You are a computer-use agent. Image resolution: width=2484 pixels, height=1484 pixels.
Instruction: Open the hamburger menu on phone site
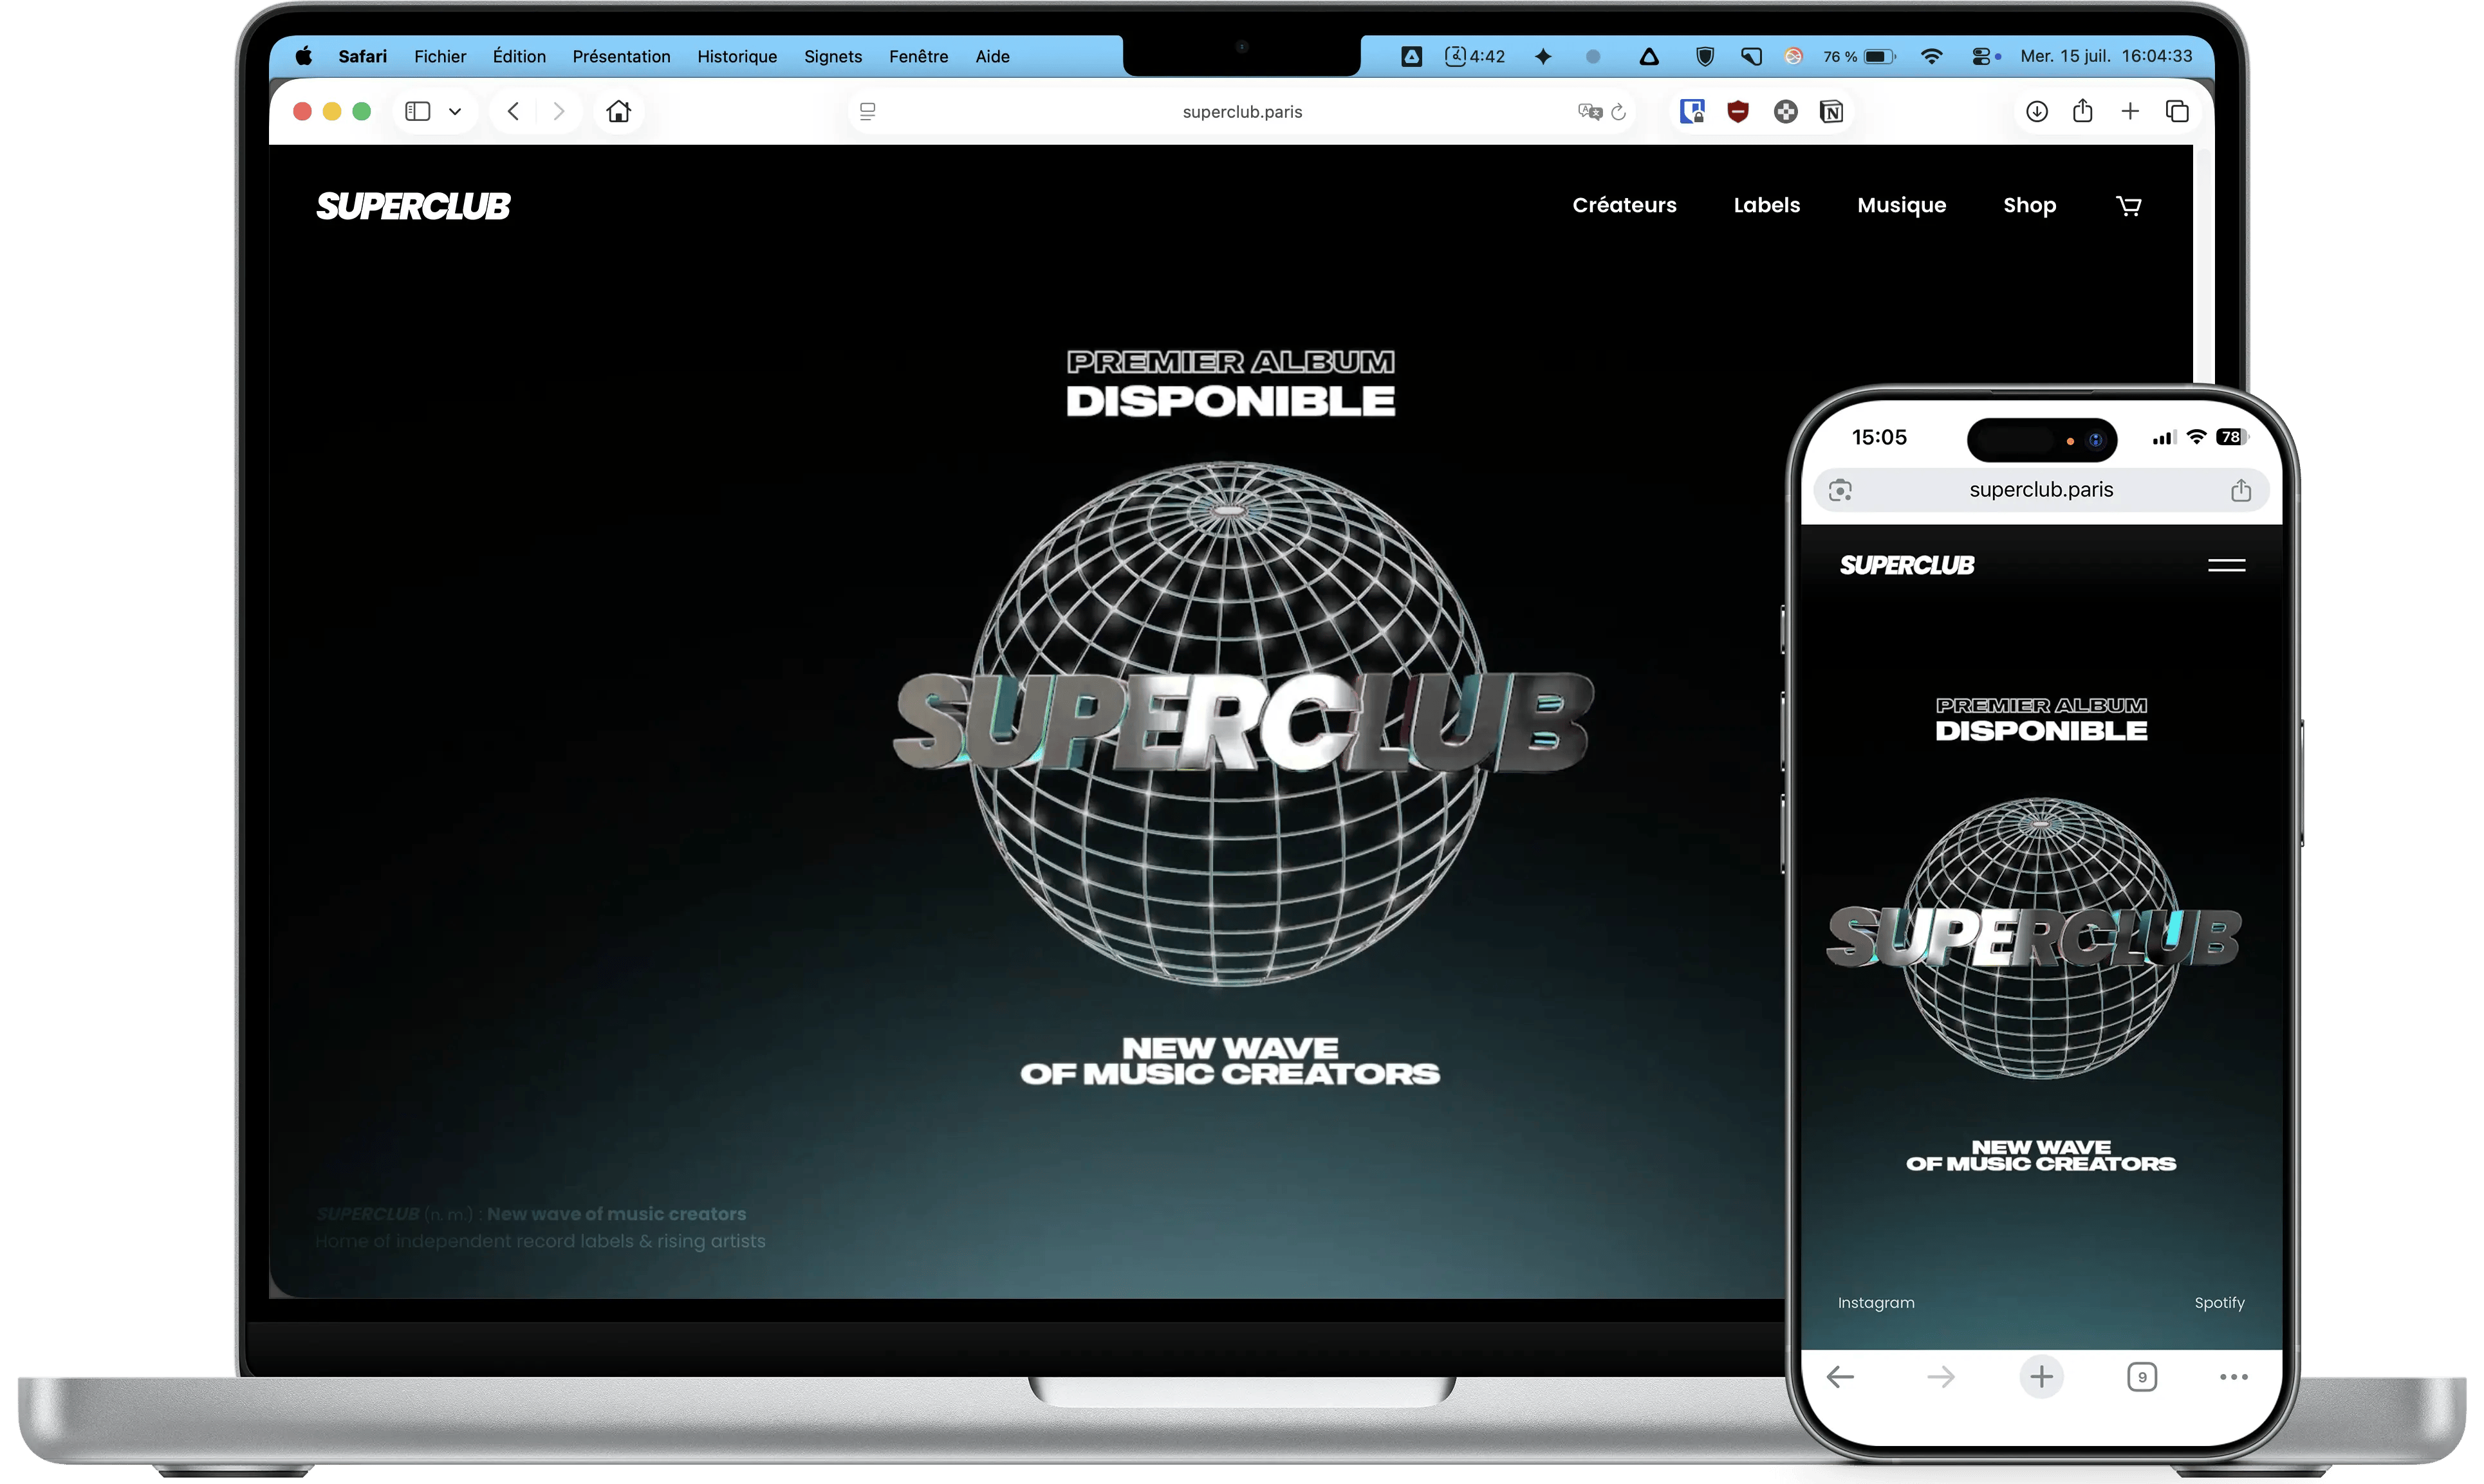[x=2226, y=565]
